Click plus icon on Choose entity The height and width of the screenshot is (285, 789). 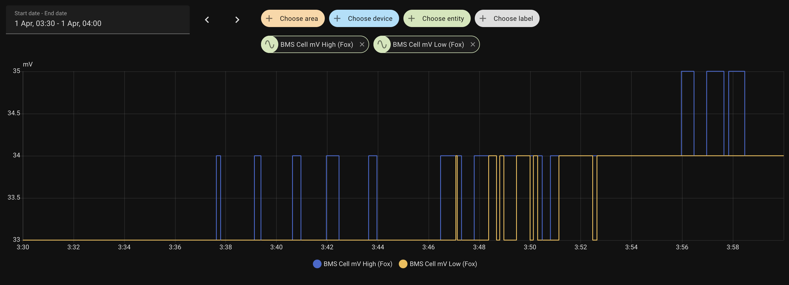tap(411, 19)
